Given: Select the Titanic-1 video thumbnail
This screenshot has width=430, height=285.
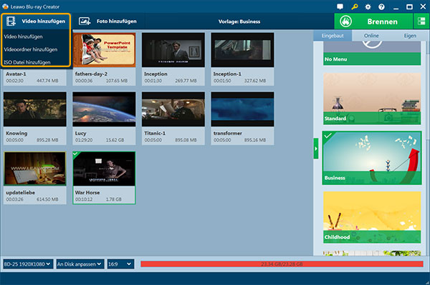Looking at the screenshot, I should (173, 109).
